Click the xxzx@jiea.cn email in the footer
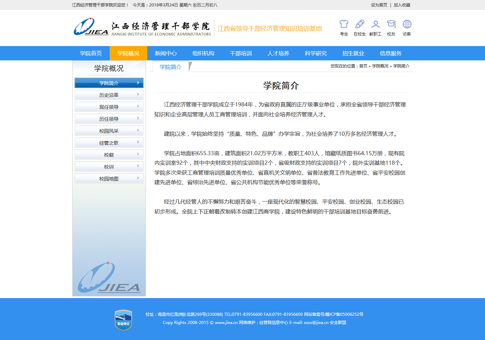The height and width of the screenshot is (340, 485). (x=316, y=323)
